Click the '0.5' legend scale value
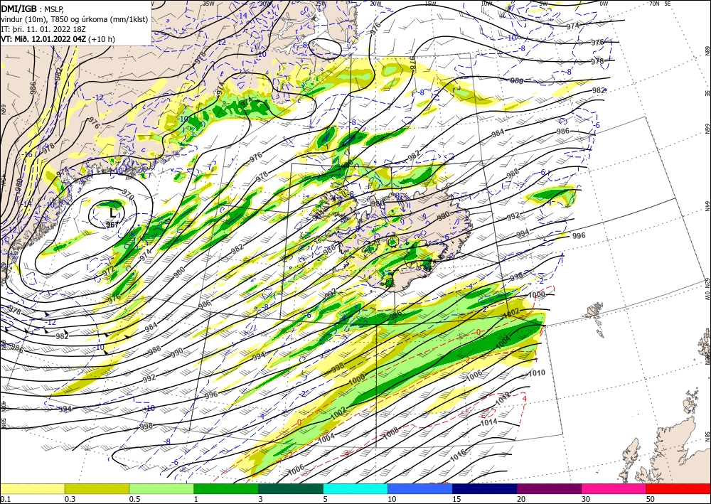The width and height of the screenshot is (711, 504). (134, 499)
